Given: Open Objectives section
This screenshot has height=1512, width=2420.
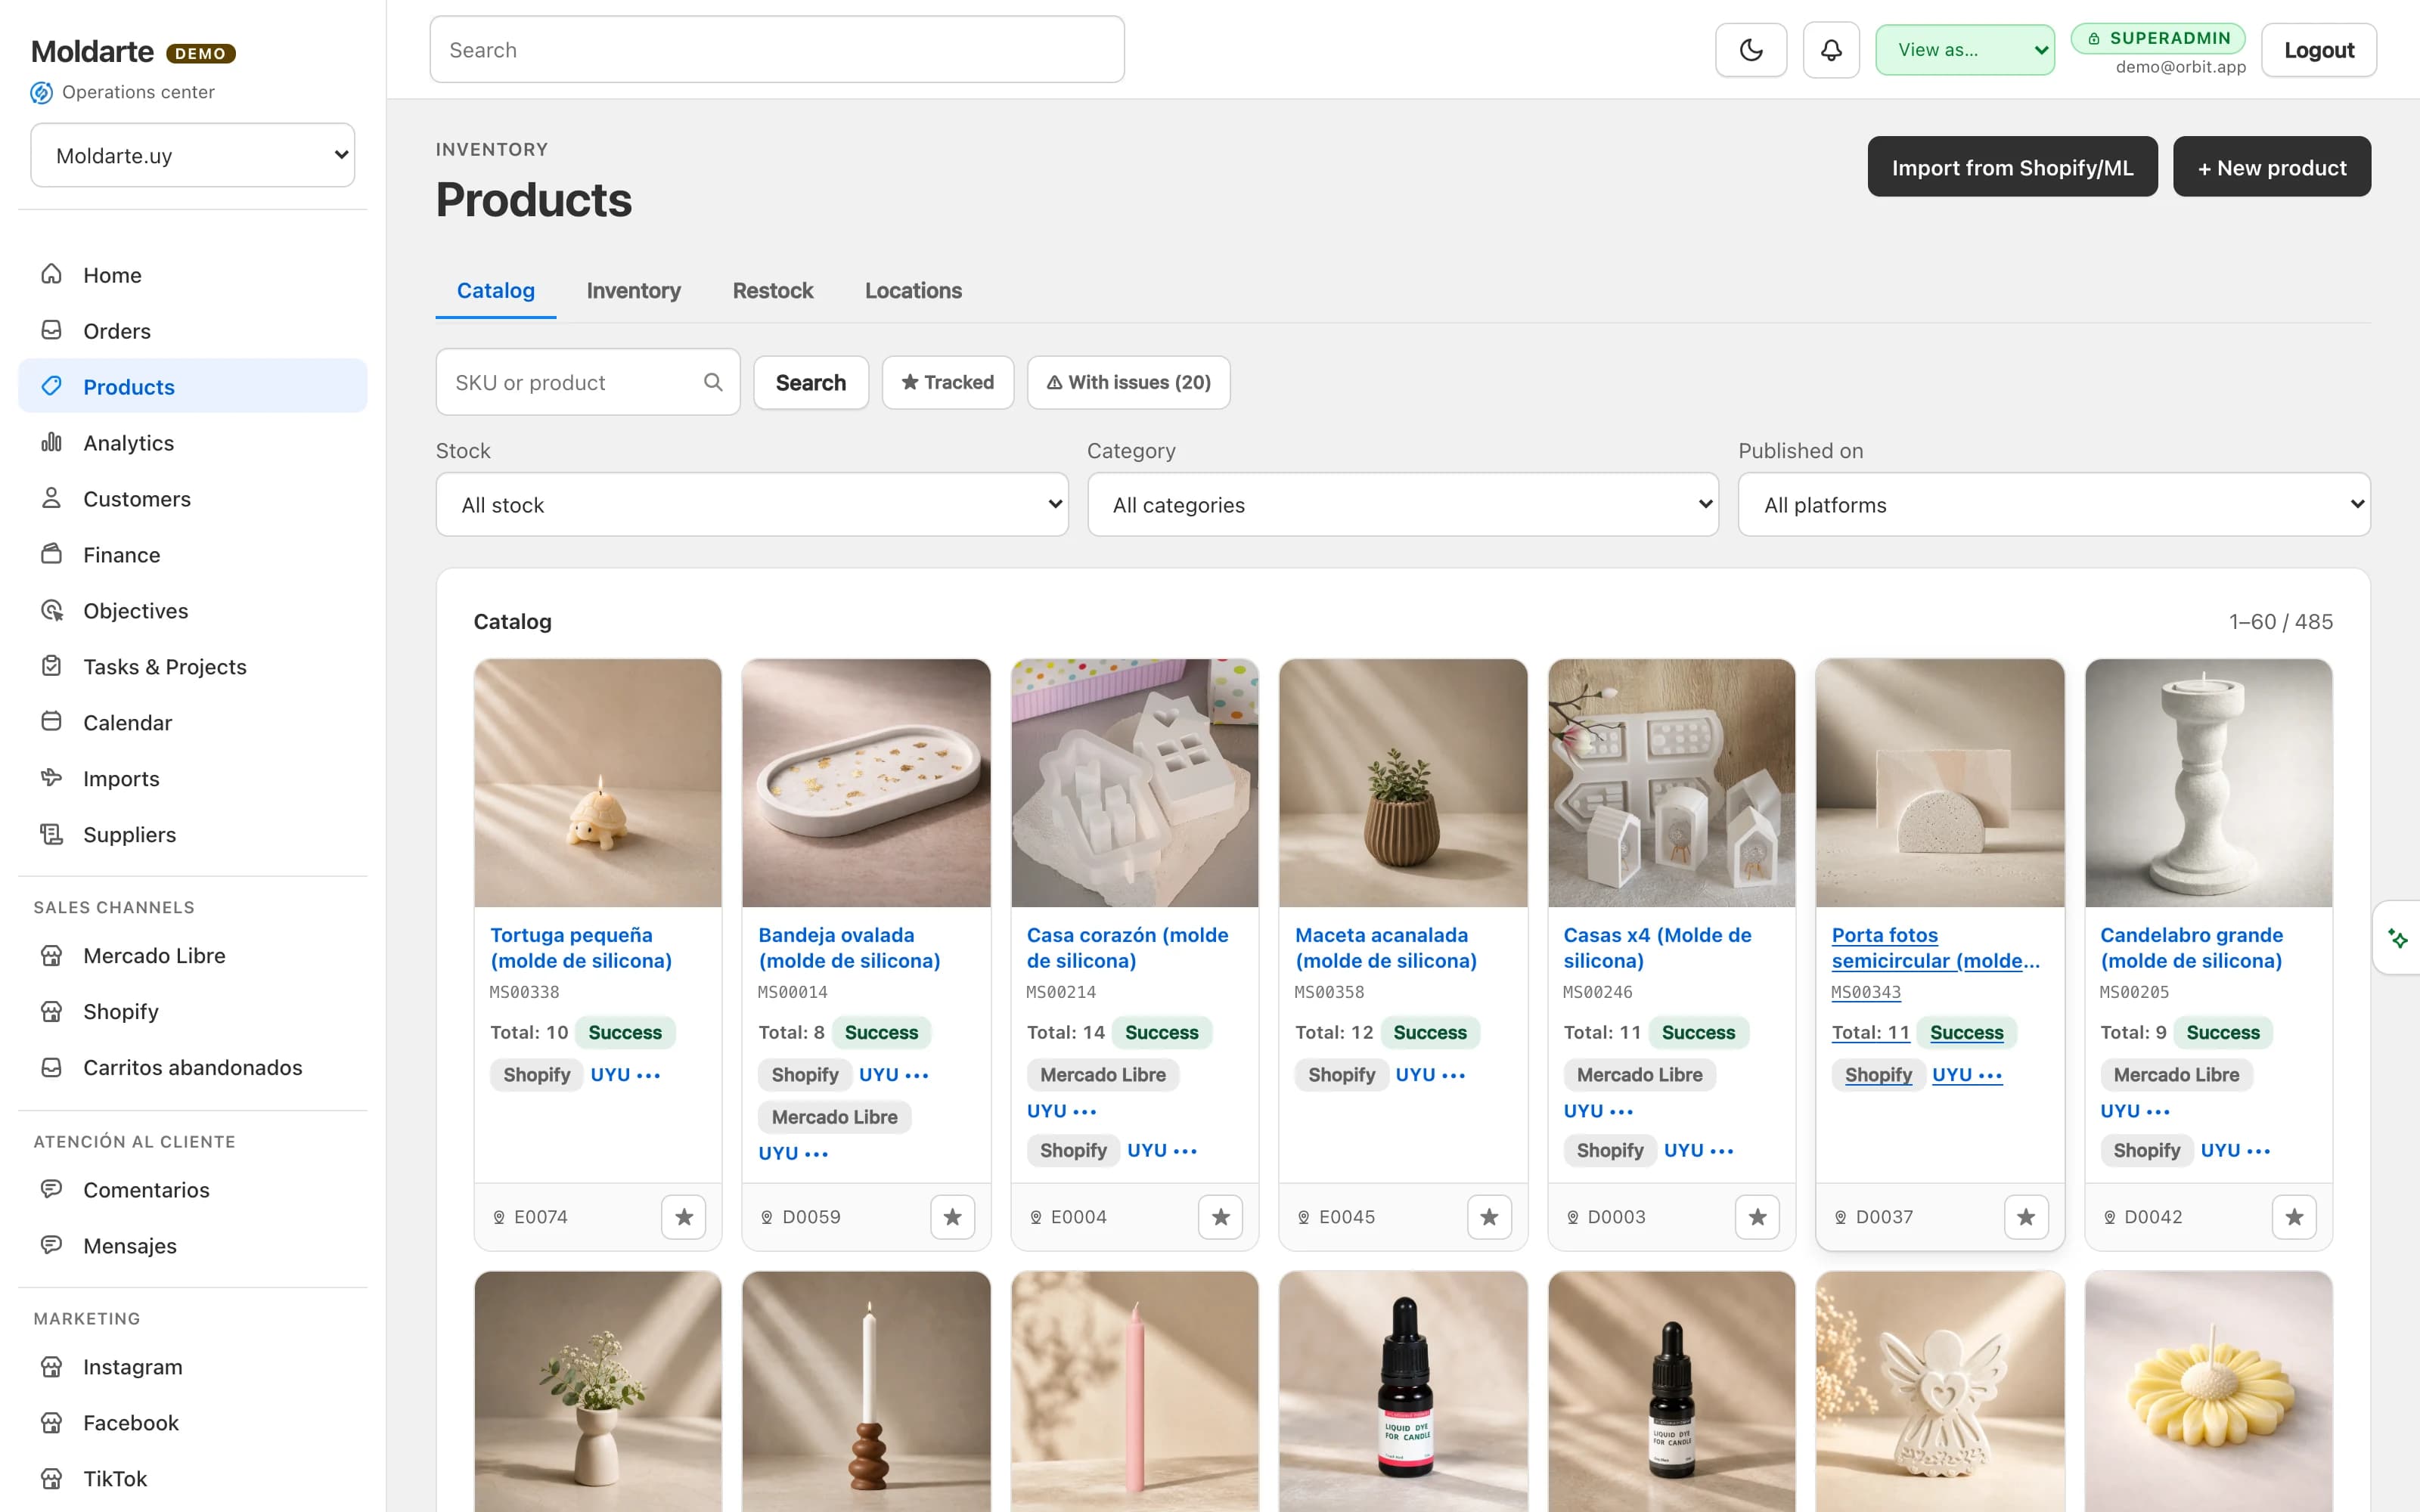Looking at the screenshot, I should pyautogui.click(x=192, y=610).
